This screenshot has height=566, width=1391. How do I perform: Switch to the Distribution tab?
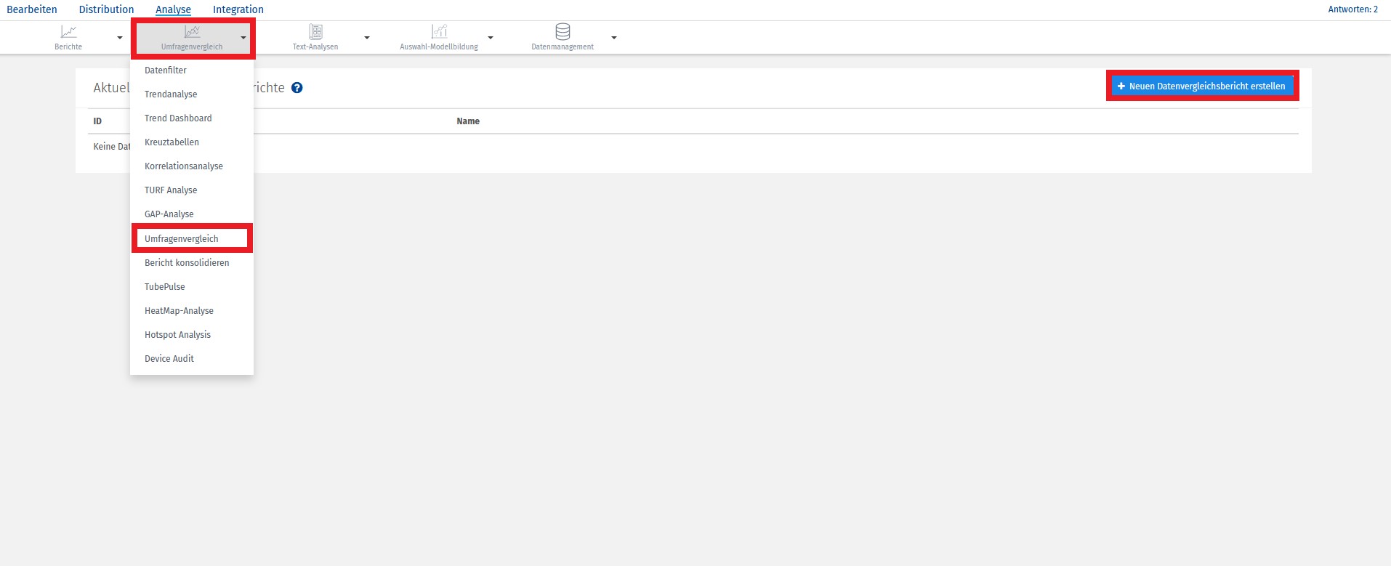coord(106,9)
